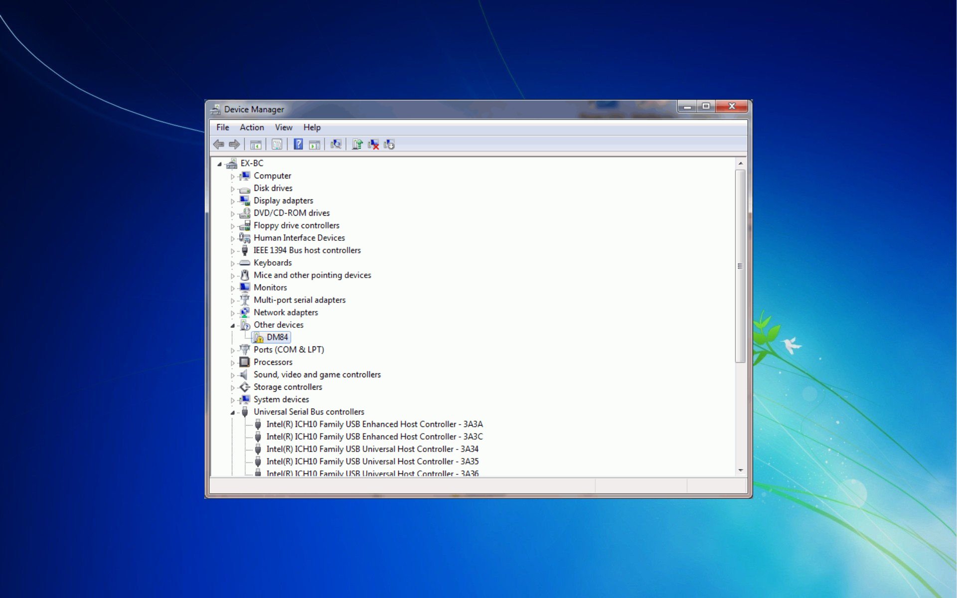The image size is (957, 598).
Task: Select the Human Interface Devices label
Action: click(299, 238)
